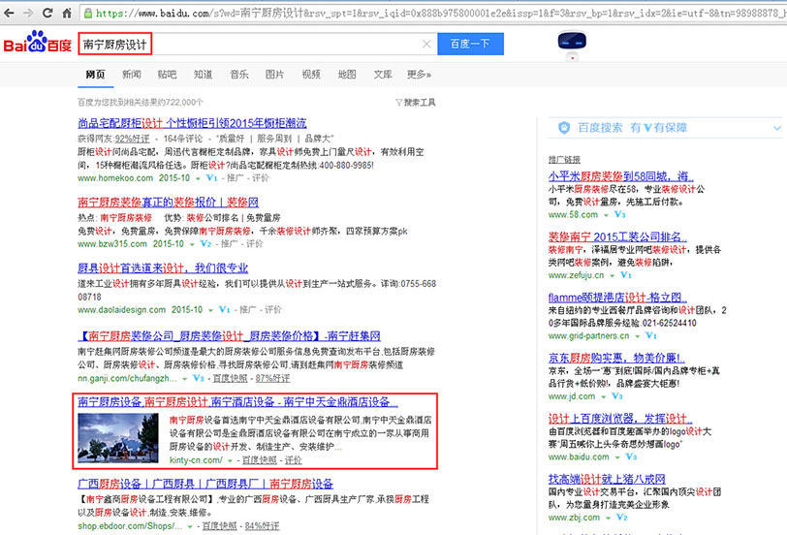Click the 南宁厨房设计 search input field

pyautogui.click(x=258, y=45)
